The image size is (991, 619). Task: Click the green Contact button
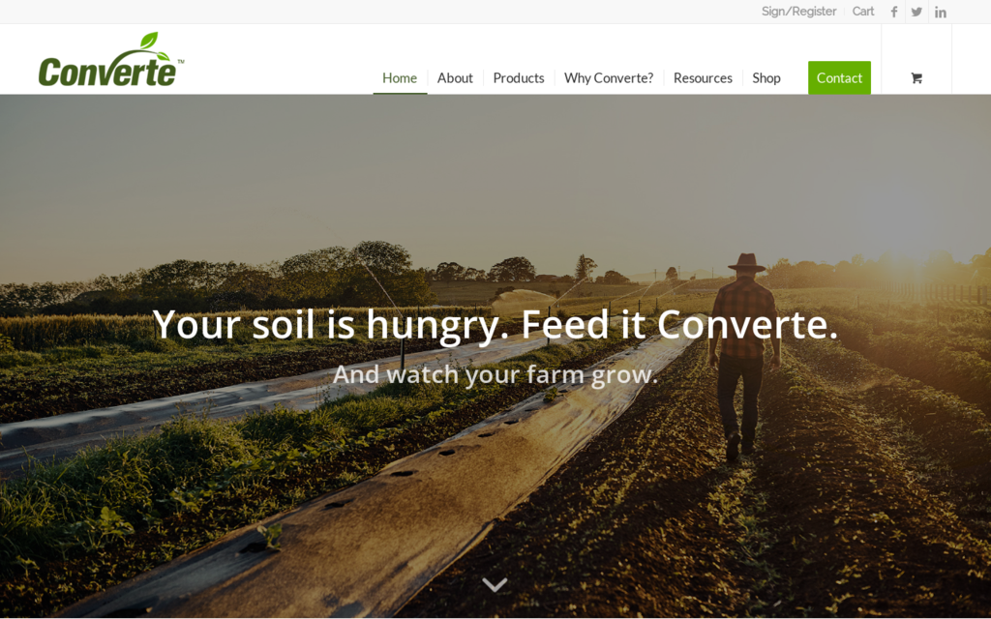coord(839,77)
